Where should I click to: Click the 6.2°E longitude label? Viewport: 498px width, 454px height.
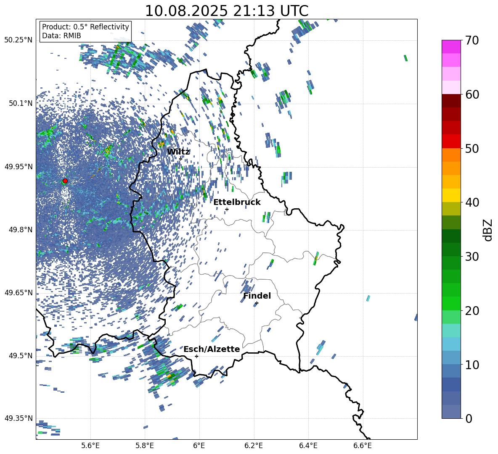(x=254, y=446)
